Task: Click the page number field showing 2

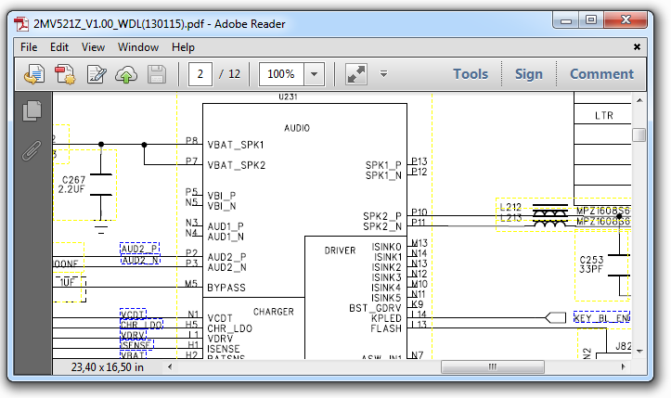Action: (200, 74)
